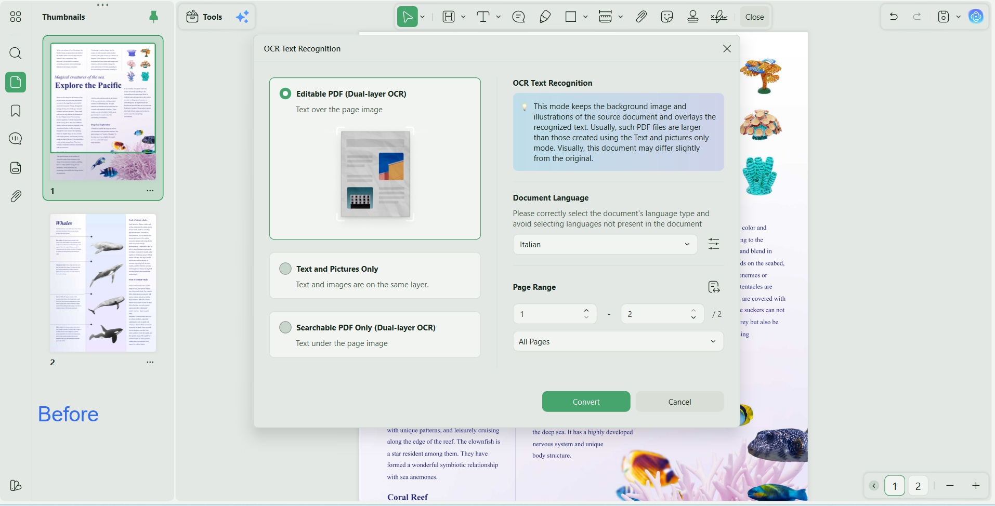The image size is (995, 506).
Task: Increase or decrease start page with stepper arrows
Action: pyautogui.click(x=586, y=314)
